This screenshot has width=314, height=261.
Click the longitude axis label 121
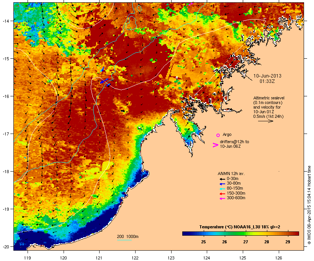pos(99,258)
